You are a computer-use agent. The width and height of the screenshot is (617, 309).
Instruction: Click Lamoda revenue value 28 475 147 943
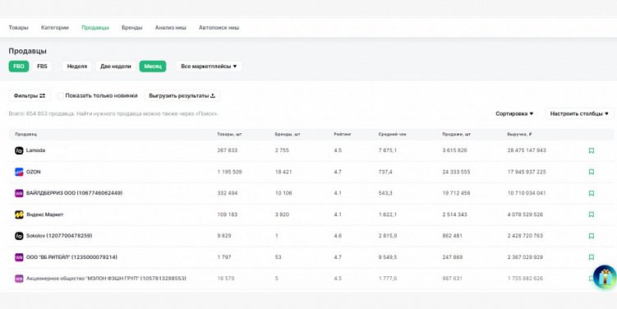coord(527,150)
